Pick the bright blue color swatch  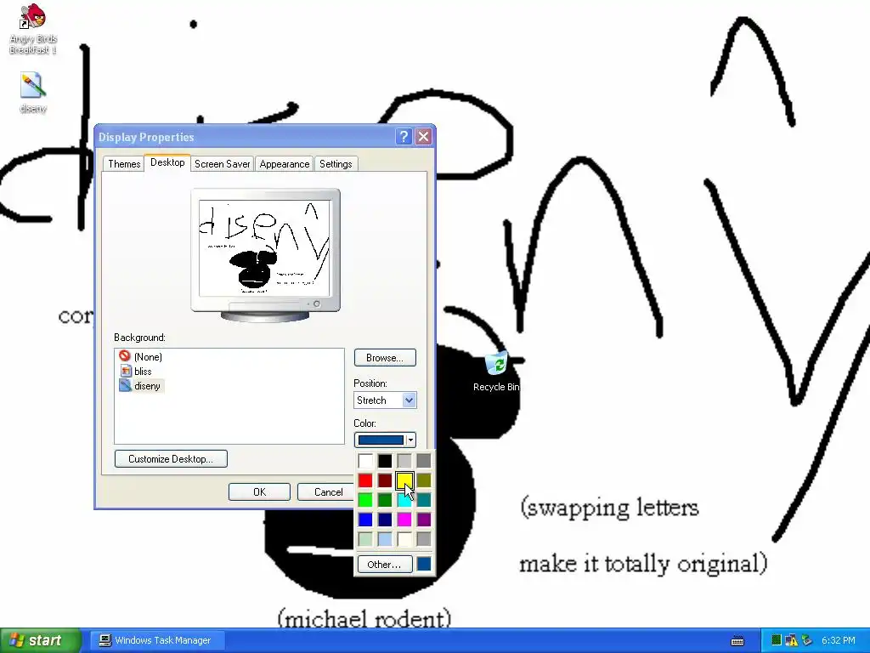[365, 520]
